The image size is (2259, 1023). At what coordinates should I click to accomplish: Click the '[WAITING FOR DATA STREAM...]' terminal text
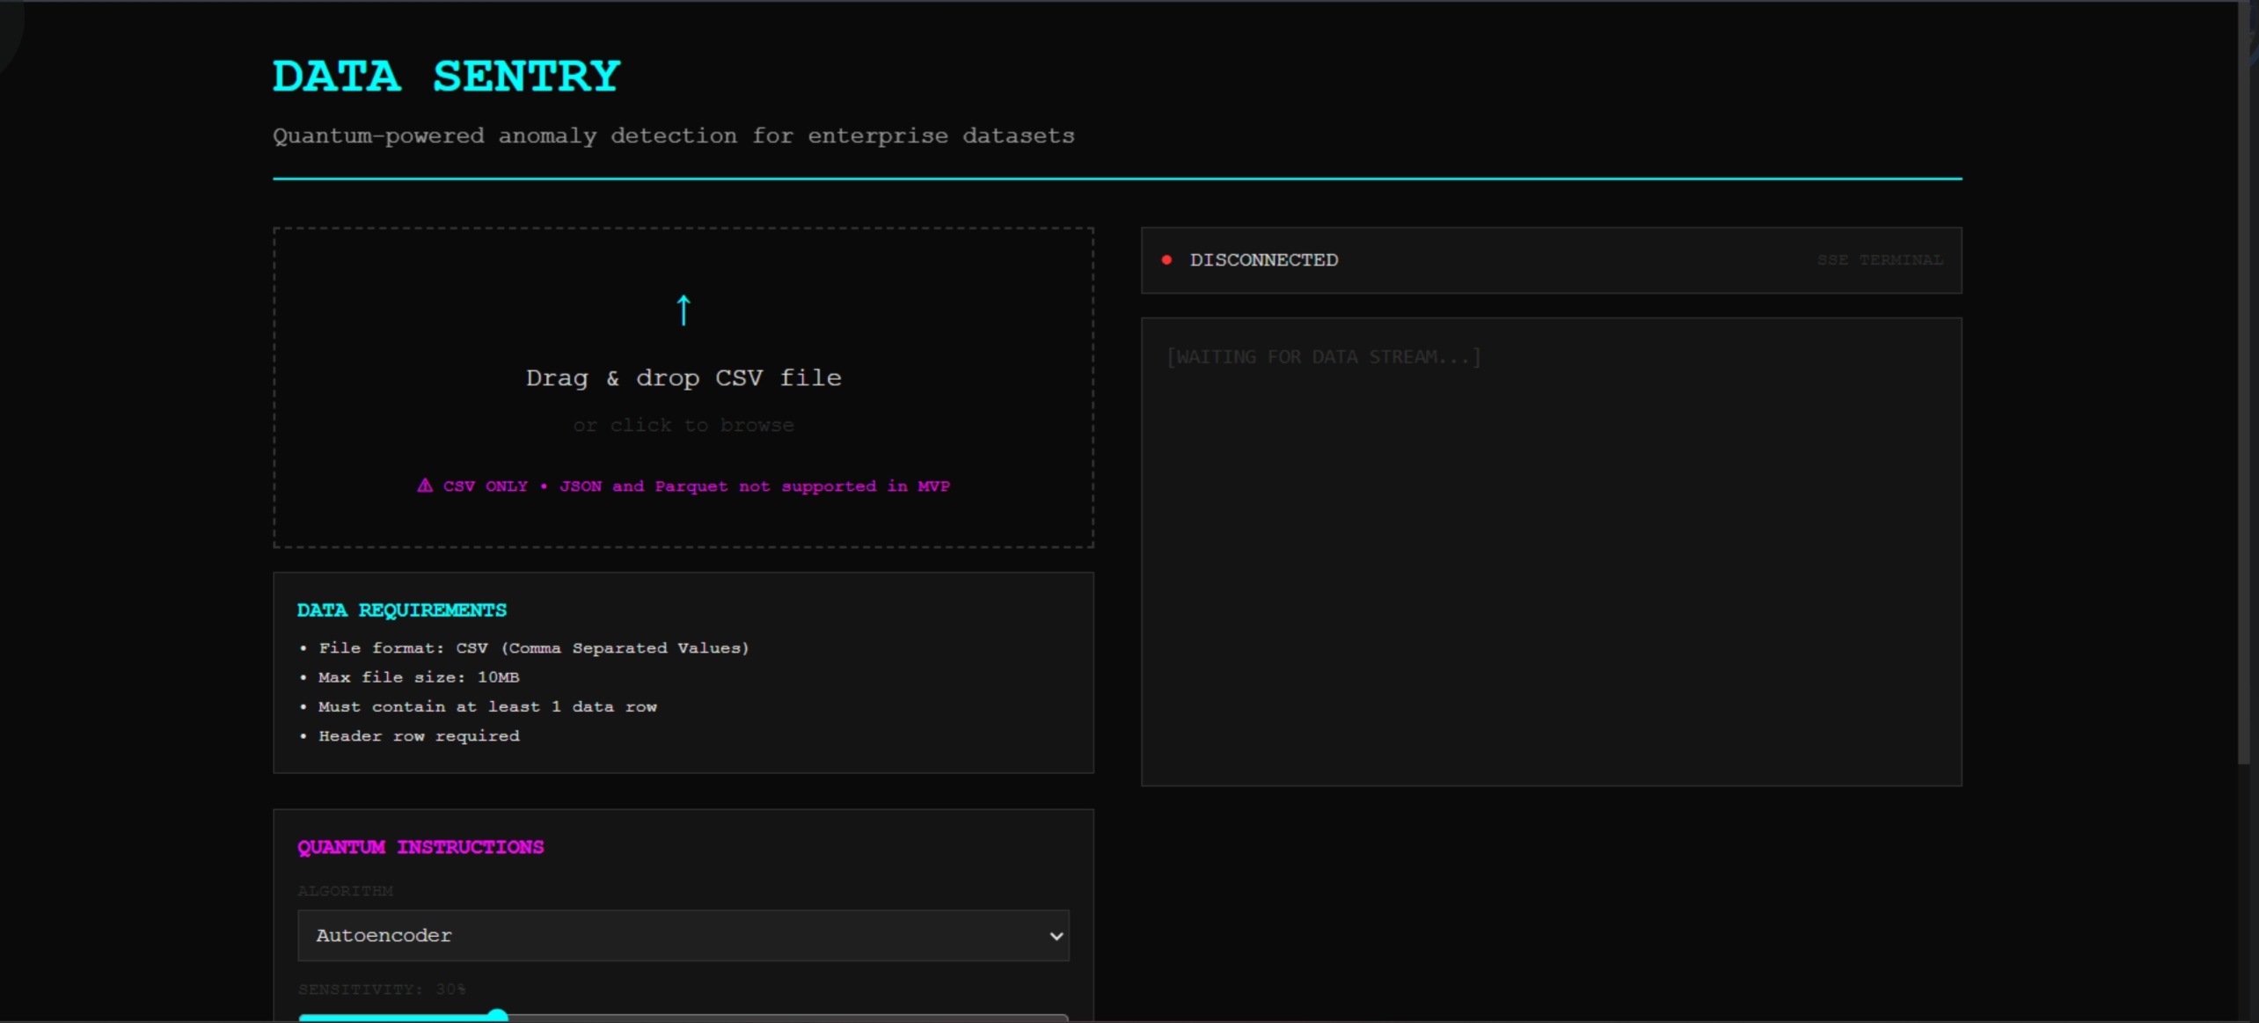pyautogui.click(x=1324, y=356)
